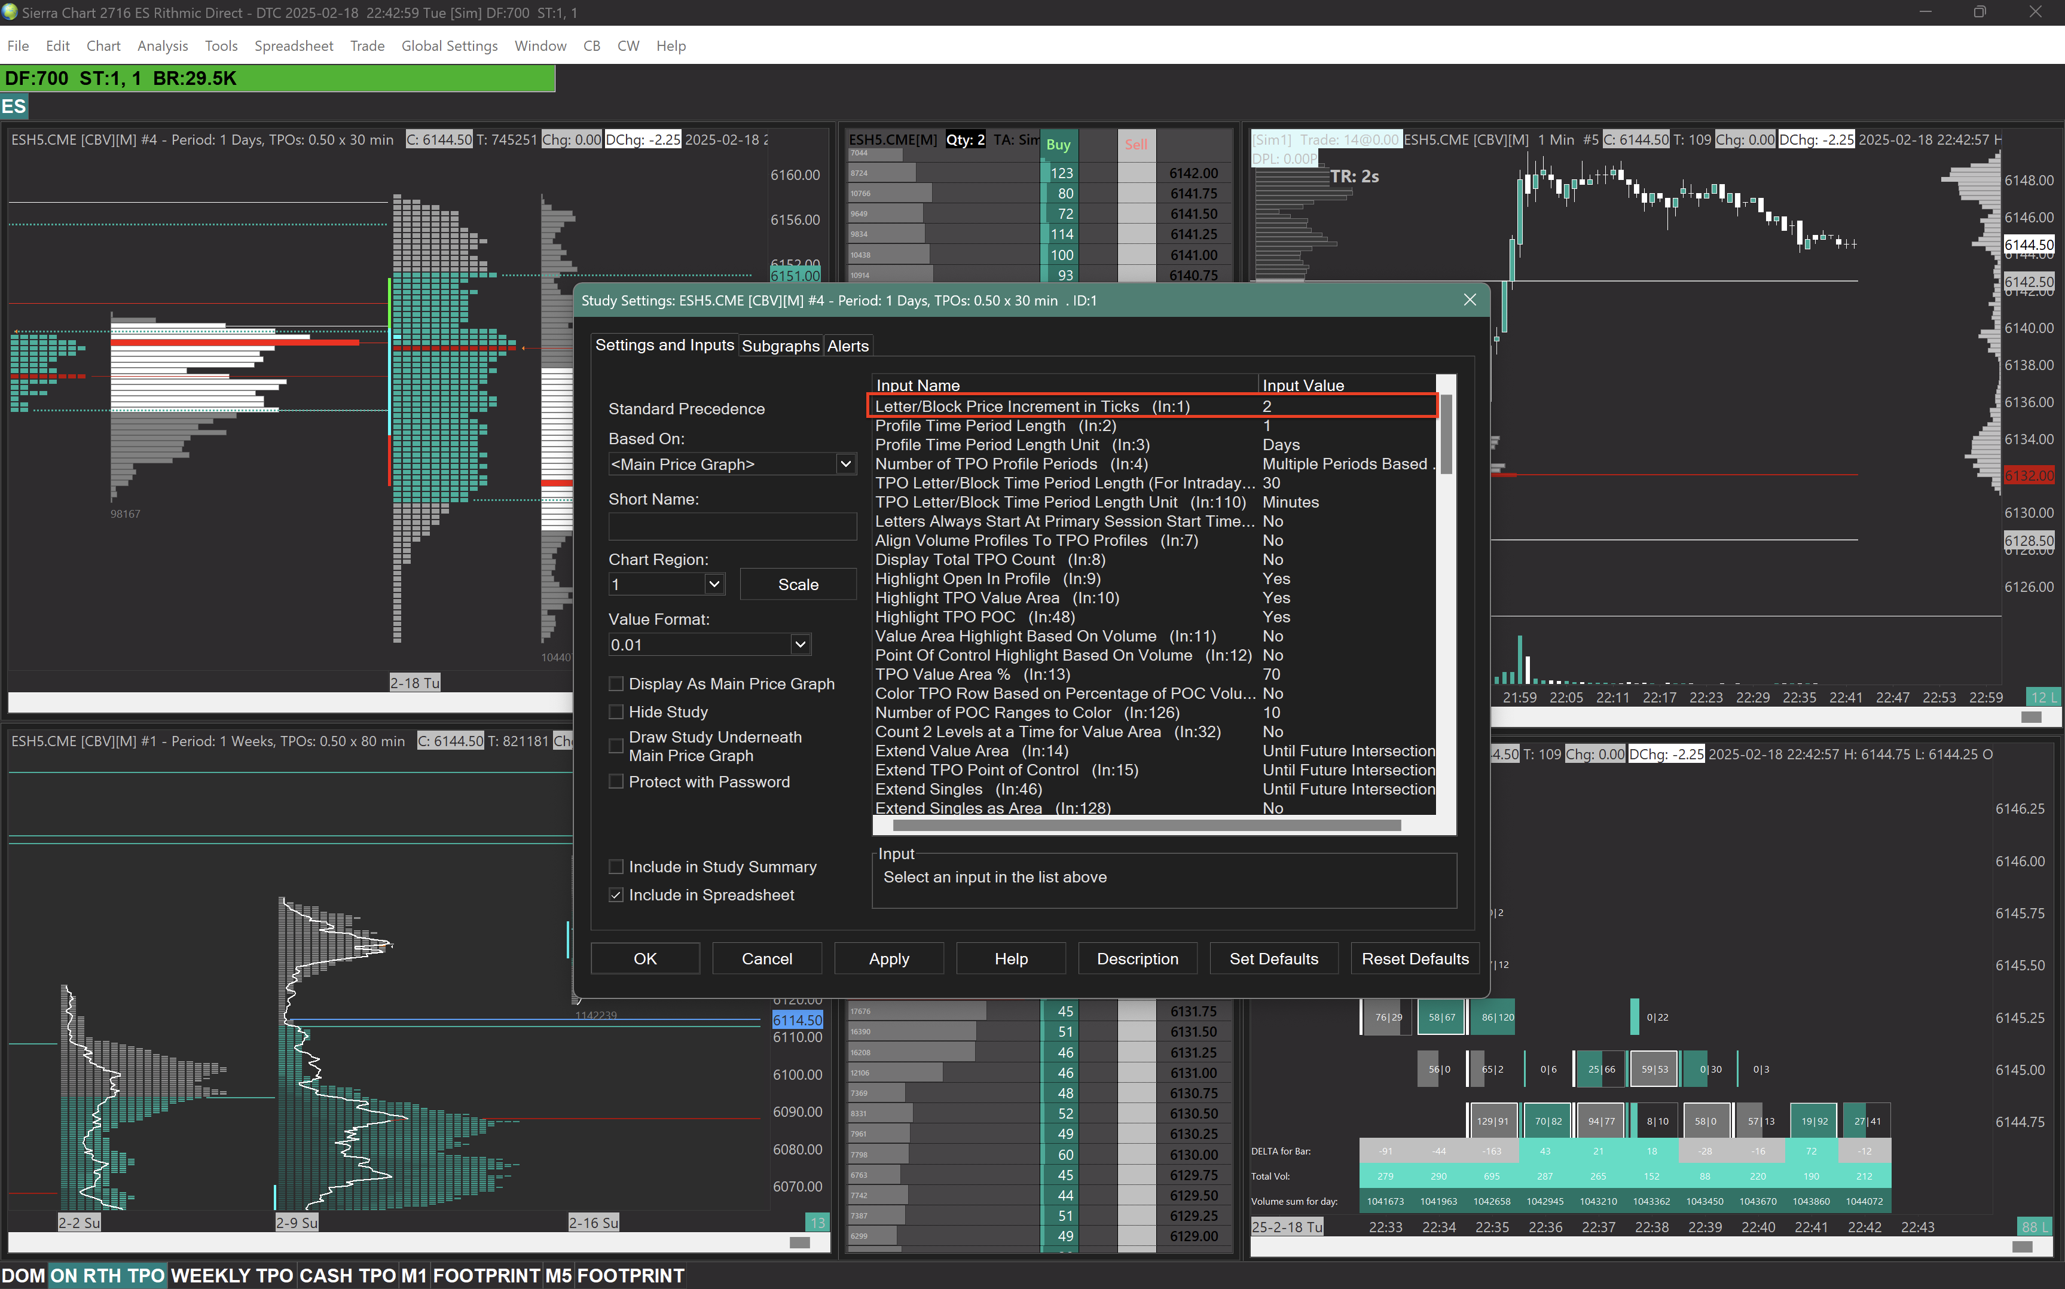The image size is (2065, 1289).
Task: Click the Short Name input field
Action: (732, 526)
